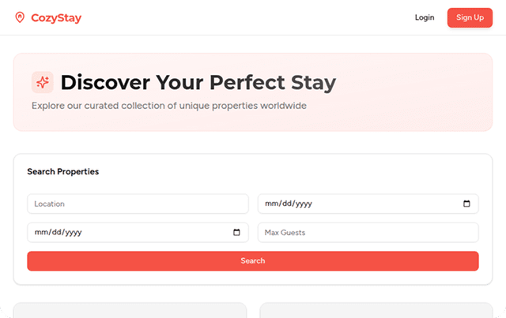Screen dimensions: 506x318
Task: Go to the CozyStay brand name link
Action: [55, 17]
